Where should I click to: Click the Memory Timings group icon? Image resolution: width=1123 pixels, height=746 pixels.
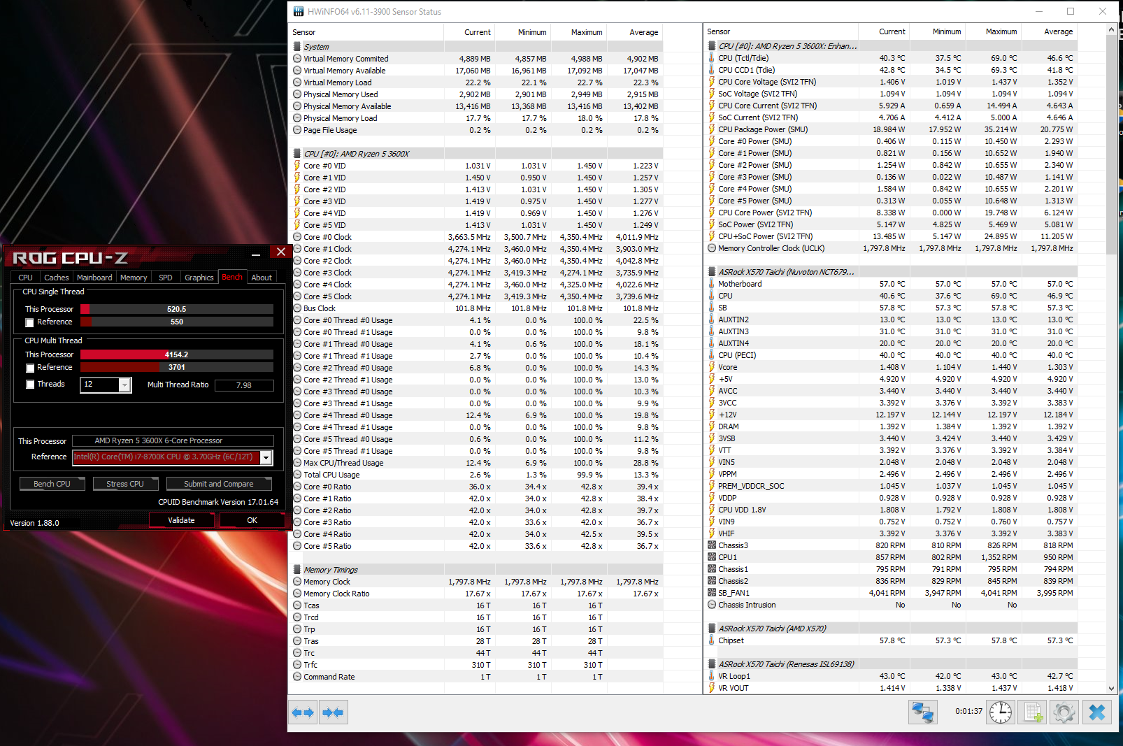click(297, 570)
